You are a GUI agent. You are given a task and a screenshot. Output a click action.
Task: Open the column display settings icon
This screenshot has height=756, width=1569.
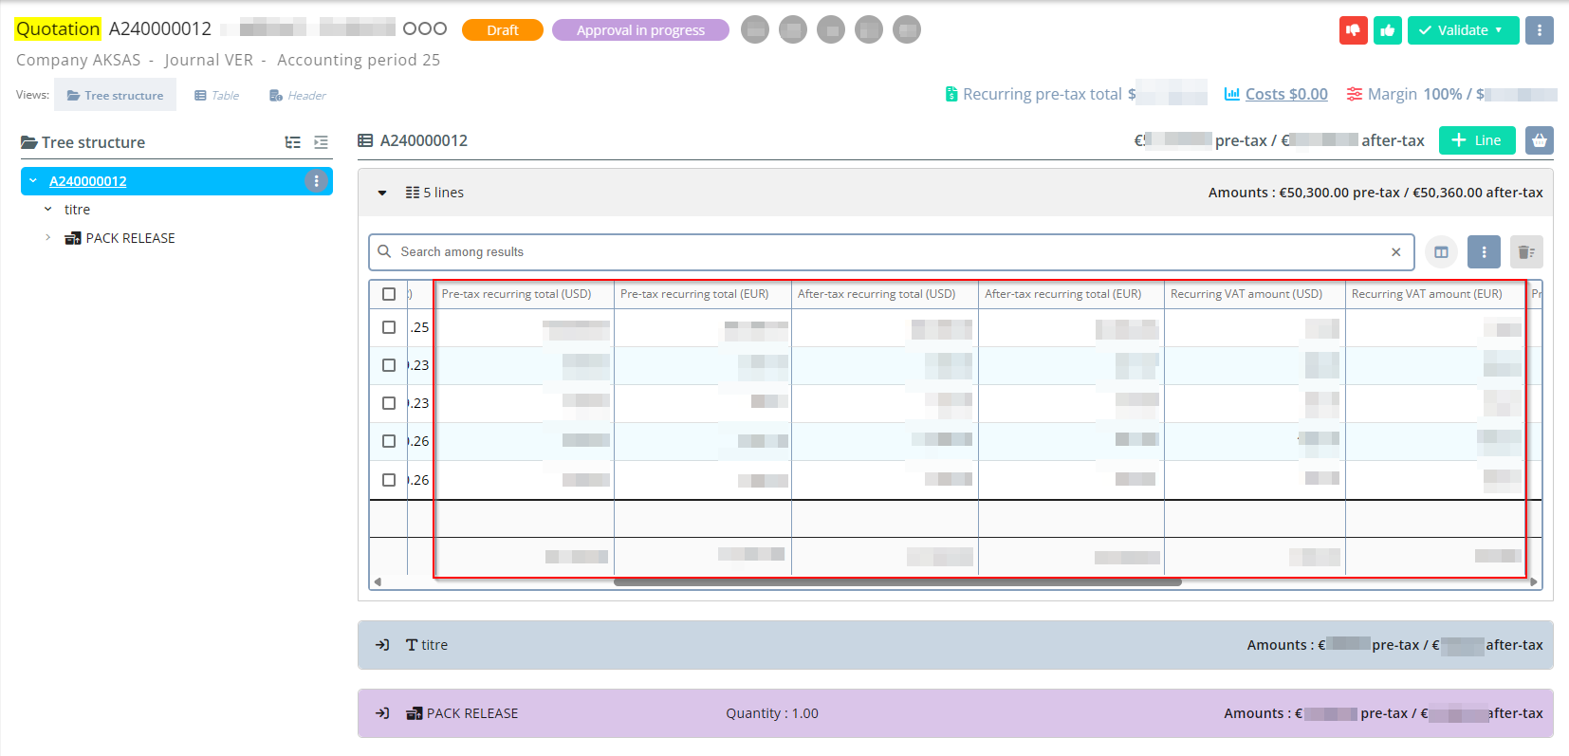[1441, 252]
